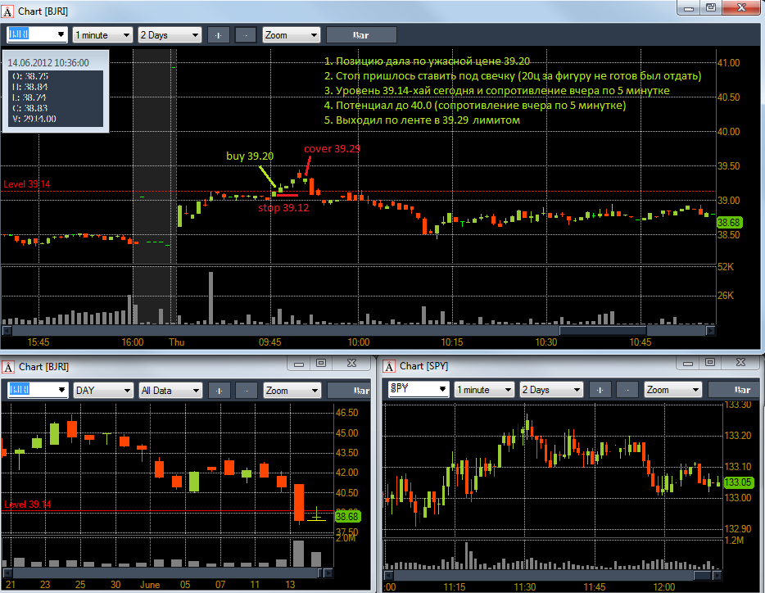Open the All Data range dropdown in the daily chart

pyautogui.click(x=170, y=390)
